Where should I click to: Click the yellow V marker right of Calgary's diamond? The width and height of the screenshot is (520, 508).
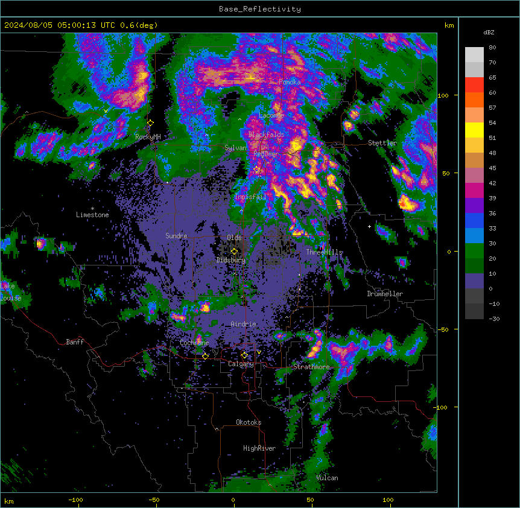pos(259,352)
